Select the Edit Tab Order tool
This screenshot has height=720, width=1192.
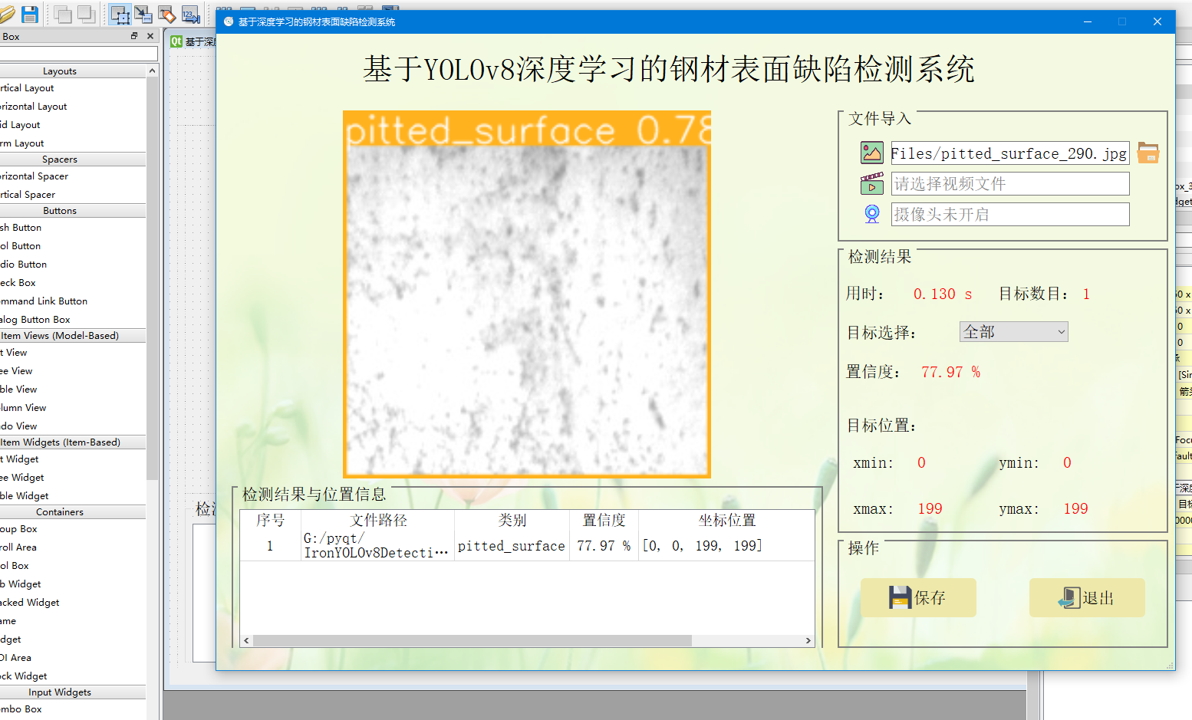(x=190, y=14)
